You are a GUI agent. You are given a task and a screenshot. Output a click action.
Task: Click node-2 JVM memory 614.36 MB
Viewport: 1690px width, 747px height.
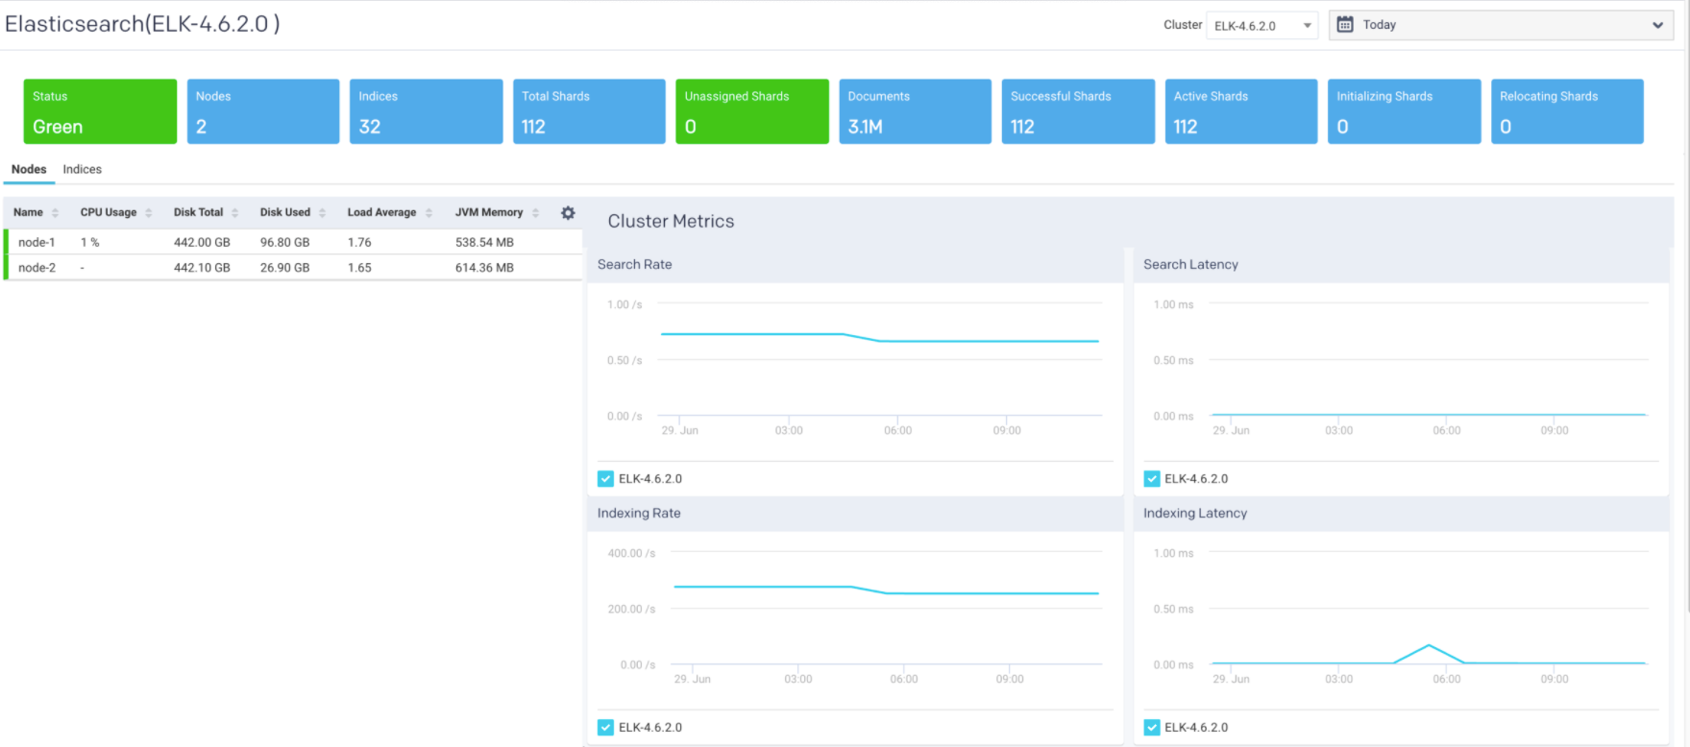484,268
